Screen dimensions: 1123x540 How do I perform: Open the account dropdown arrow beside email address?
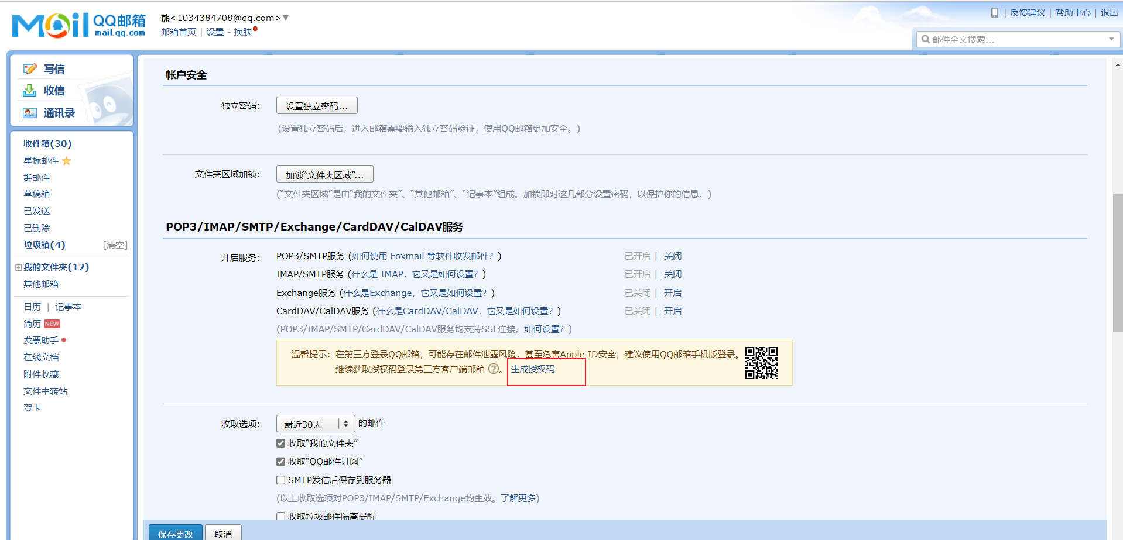[286, 18]
